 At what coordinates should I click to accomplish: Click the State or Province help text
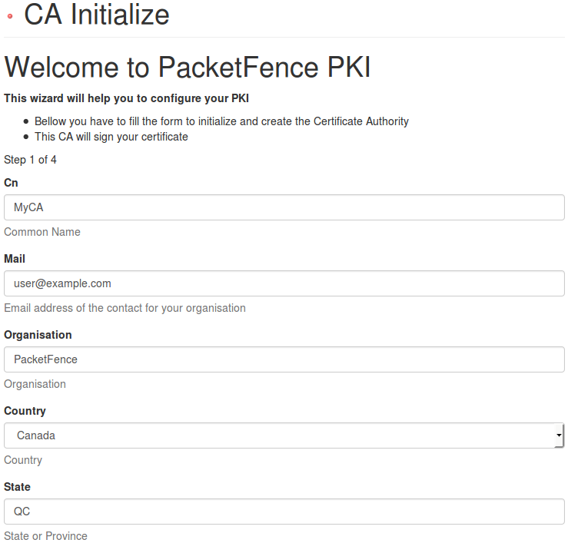tap(45, 536)
